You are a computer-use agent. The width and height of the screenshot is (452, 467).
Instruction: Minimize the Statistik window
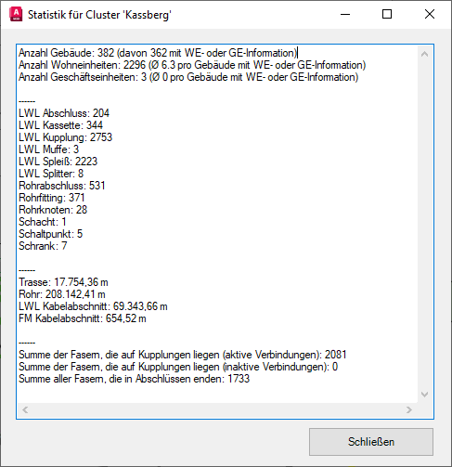coord(345,14)
